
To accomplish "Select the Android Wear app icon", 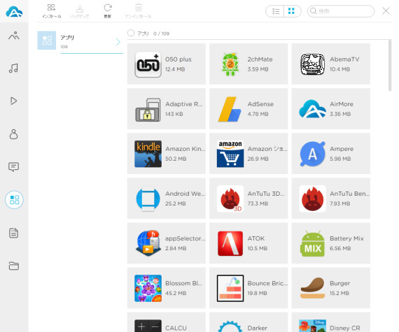I will click(148, 199).
